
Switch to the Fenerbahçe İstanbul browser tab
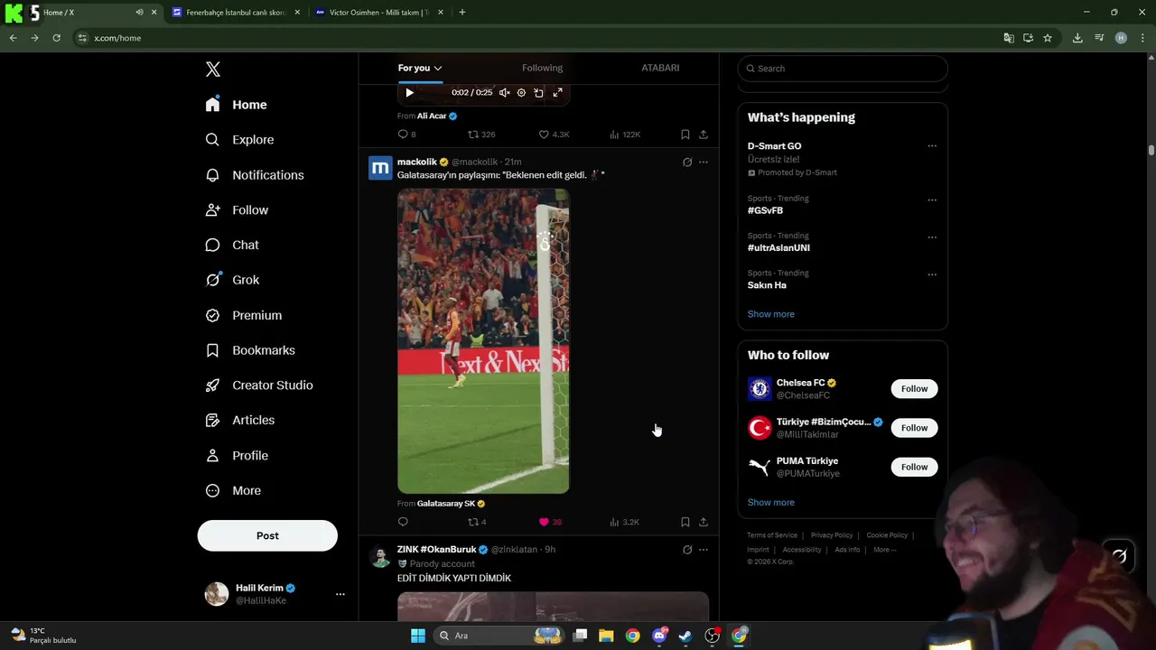[x=235, y=13]
